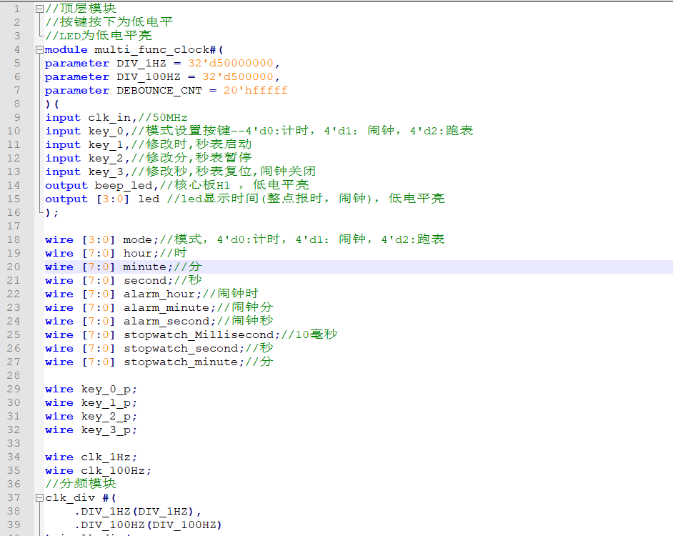Collapse the module fold marker on line 4
The width and height of the screenshot is (673, 536).
coord(39,50)
